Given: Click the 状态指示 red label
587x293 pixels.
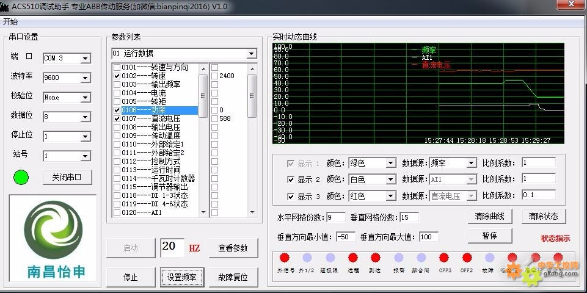Looking at the screenshot, I should pyautogui.click(x=556, y=238).
